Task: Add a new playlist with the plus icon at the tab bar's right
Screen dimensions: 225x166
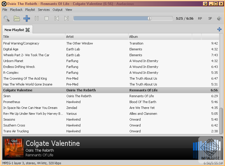Action: pyautogui.click(x=219, y=29)
